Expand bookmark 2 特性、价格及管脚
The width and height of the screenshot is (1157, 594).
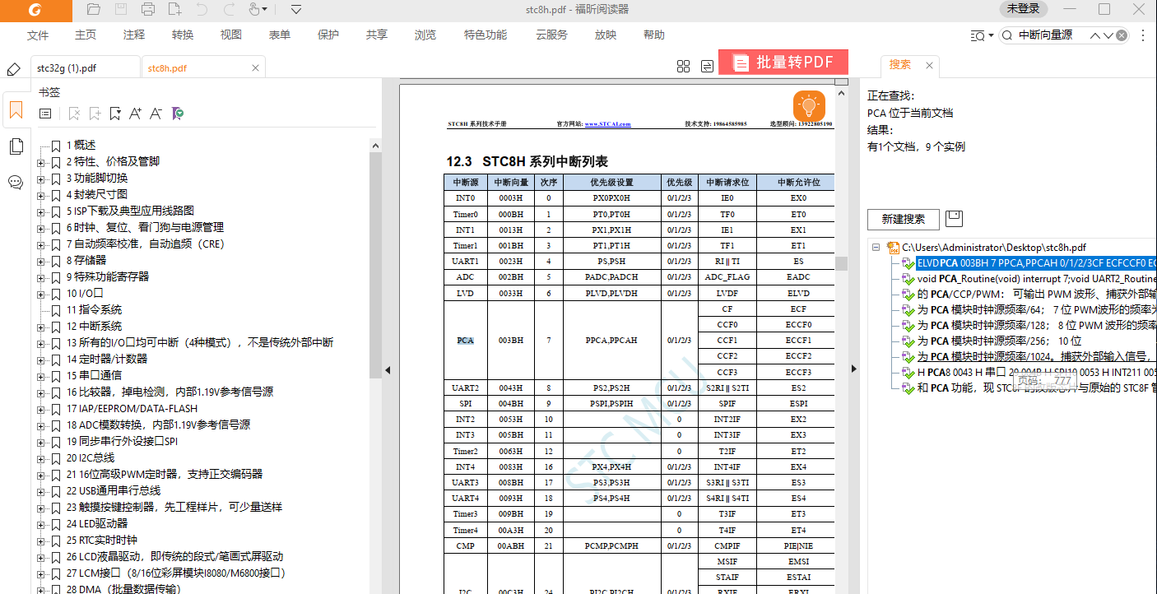coord(40,162)
